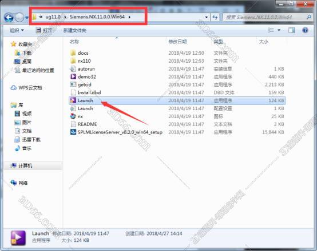Click the 修改日期 2018/4/19 11:47 details field

[x=81, y=233]
